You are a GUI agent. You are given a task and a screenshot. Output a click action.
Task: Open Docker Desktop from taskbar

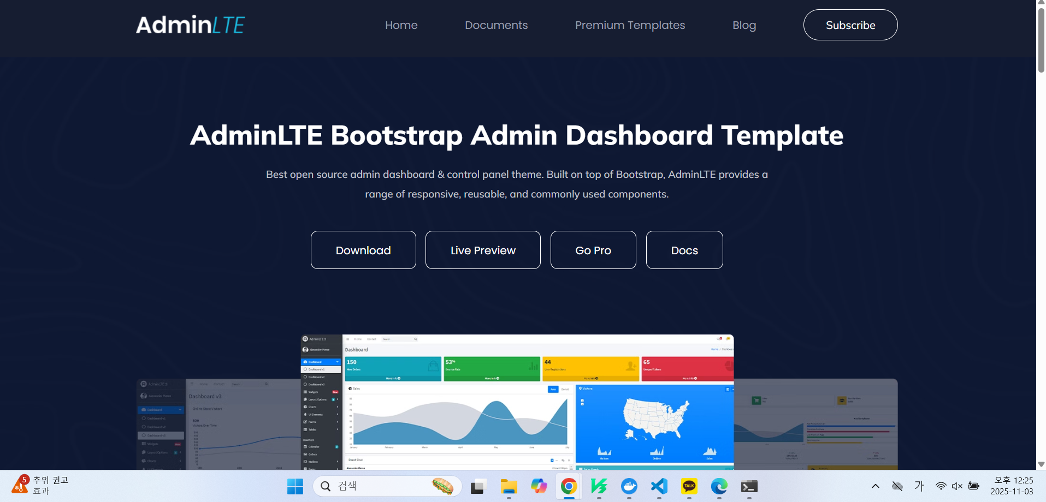[629, 486]
